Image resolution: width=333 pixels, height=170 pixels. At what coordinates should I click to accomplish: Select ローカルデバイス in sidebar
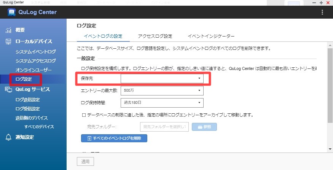pos(34,41)
